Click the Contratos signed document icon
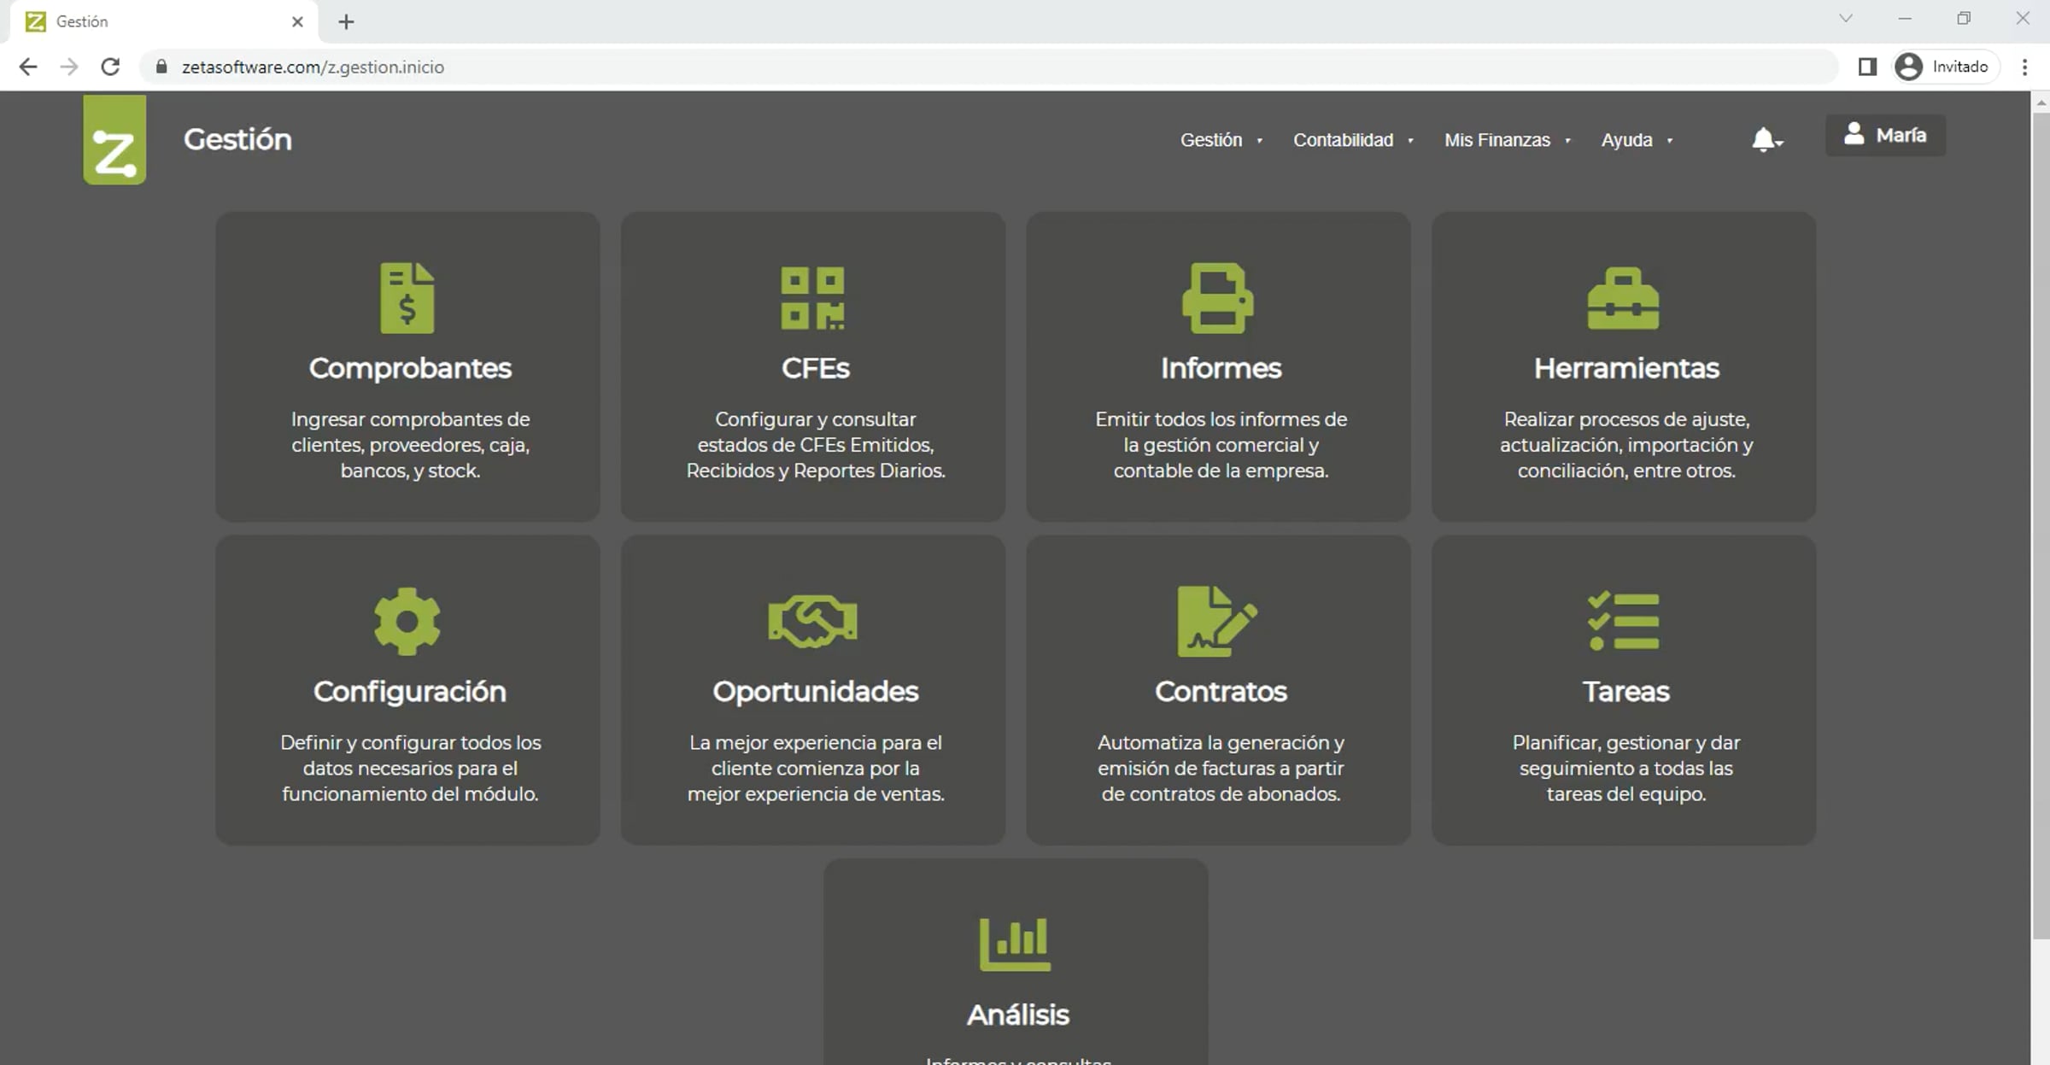2050x1065 pixels. 1217,621
